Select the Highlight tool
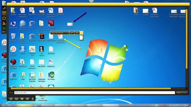The height and width of the screenshot is (107, 191). 4,23
